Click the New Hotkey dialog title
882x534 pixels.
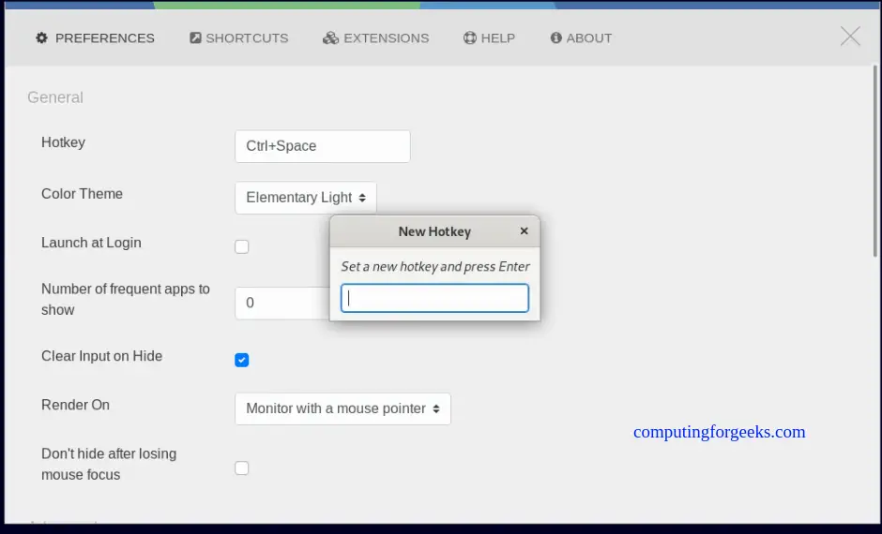click(434, 231)
